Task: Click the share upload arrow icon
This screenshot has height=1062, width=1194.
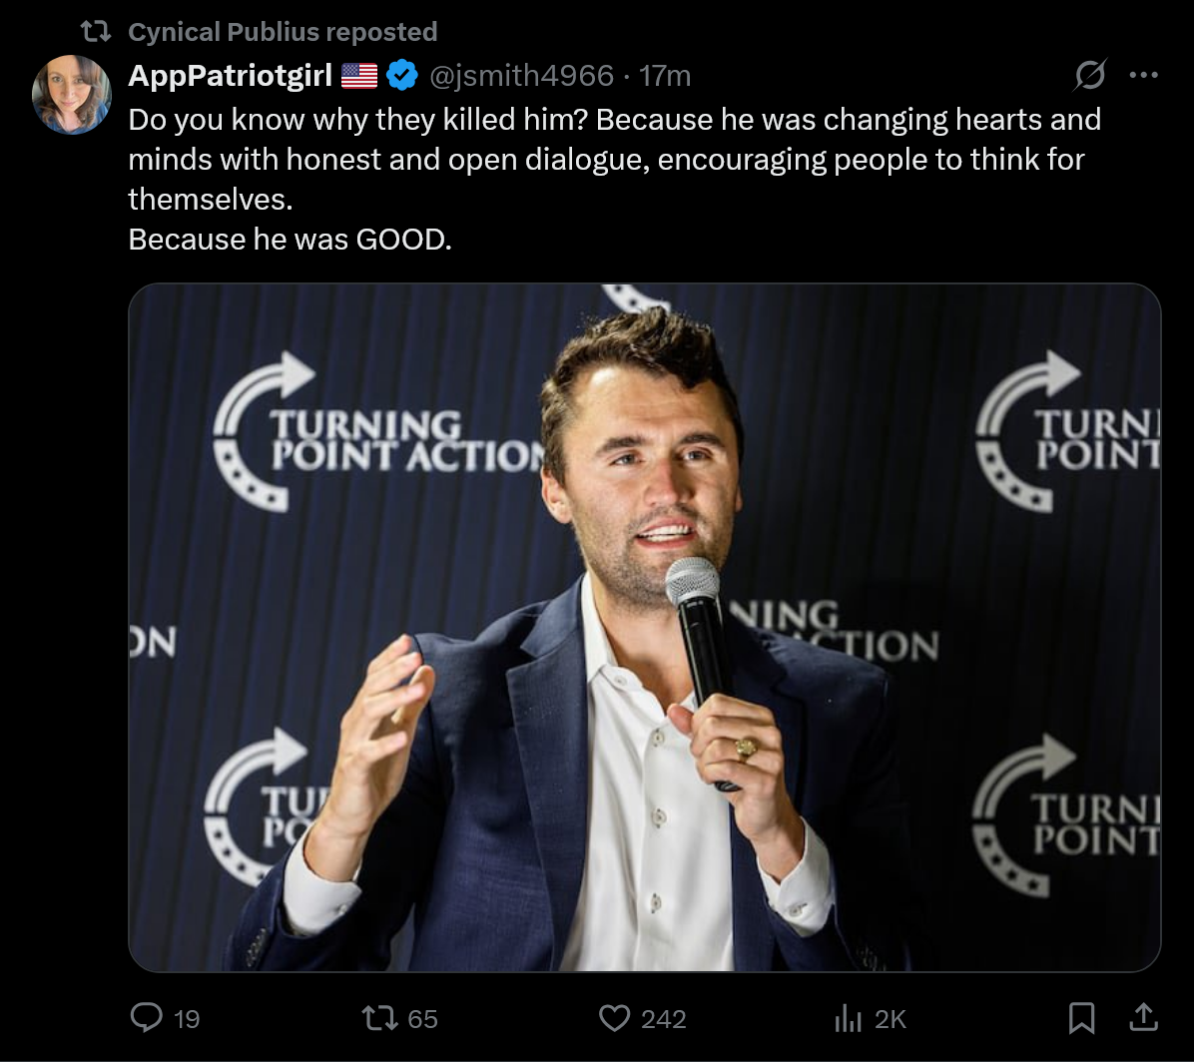Action: (1143, 1017)
